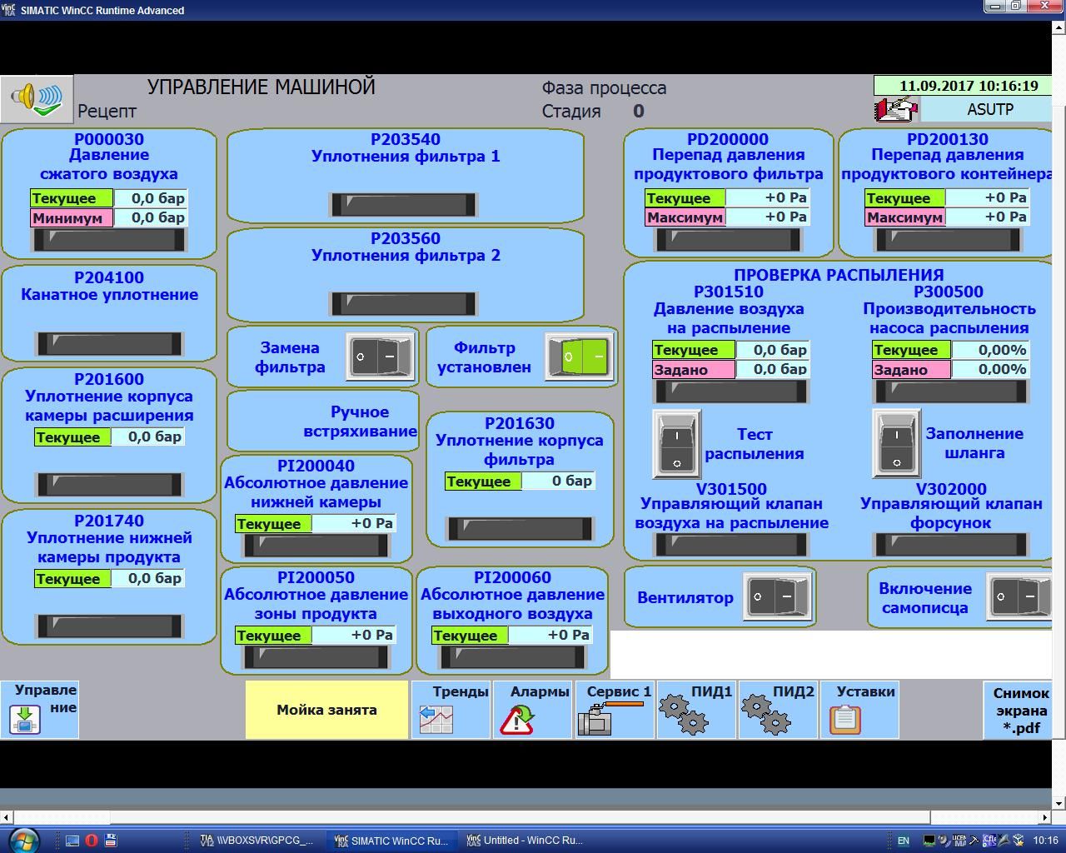Toggle the Тест распыления rocker switch
This screenshot has height=853, width=1066.
tap(676, 444)
